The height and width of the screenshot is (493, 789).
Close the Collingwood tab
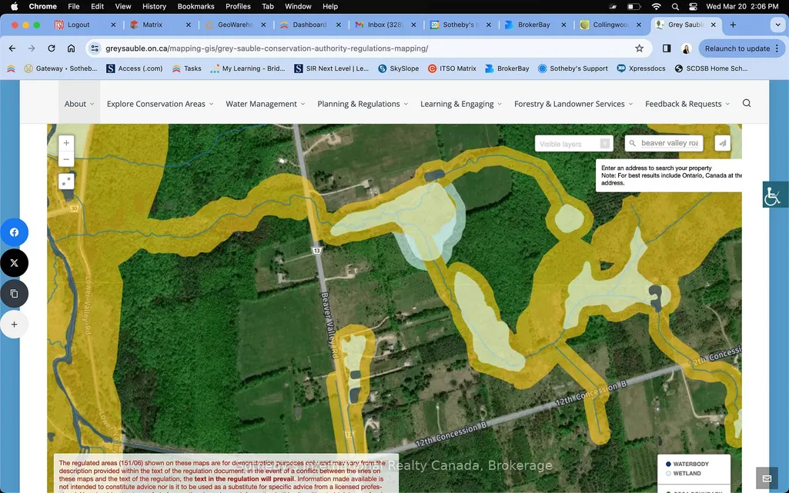tap(639, 25)
